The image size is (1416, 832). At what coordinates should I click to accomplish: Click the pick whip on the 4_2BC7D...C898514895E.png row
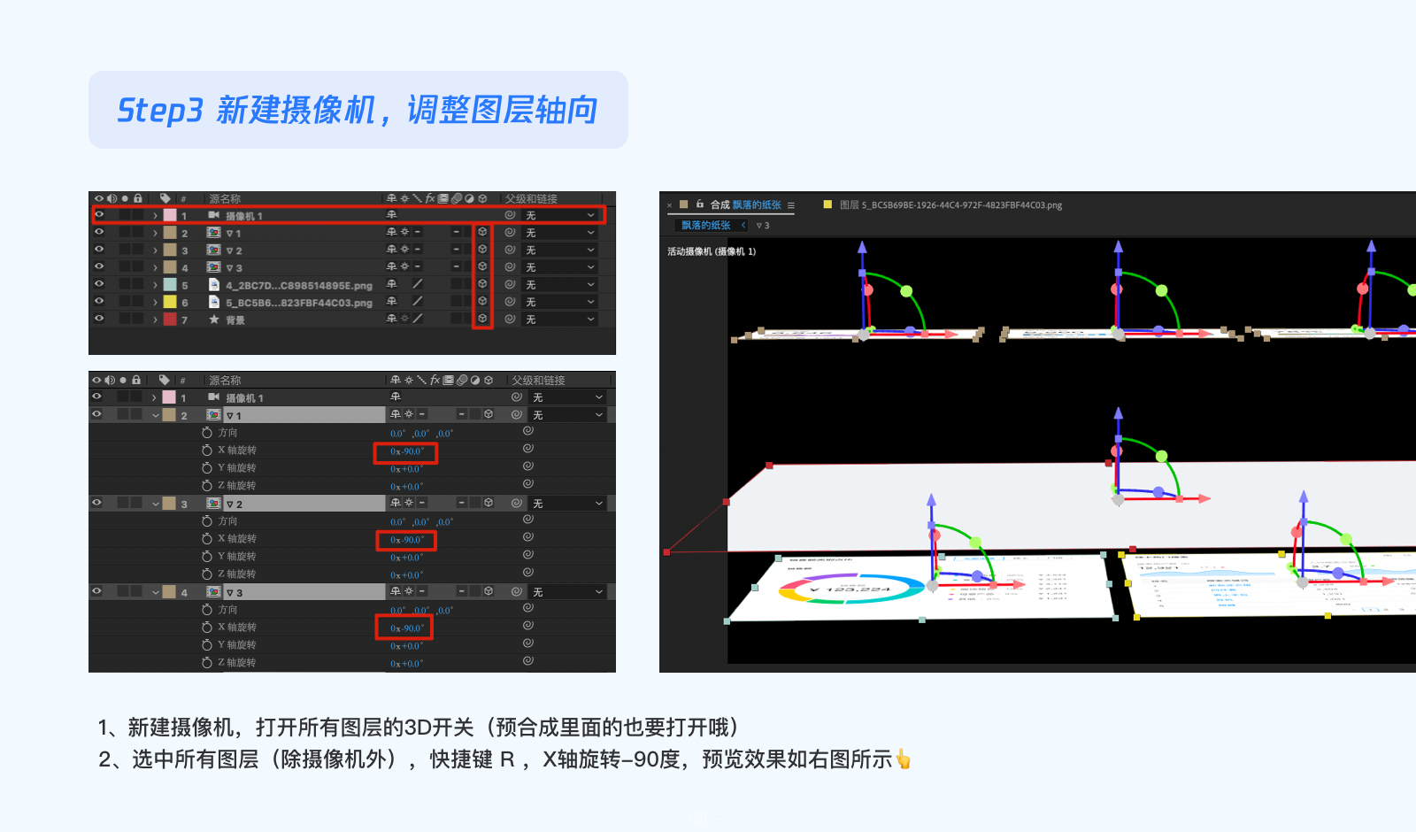[x=510, y=284]
